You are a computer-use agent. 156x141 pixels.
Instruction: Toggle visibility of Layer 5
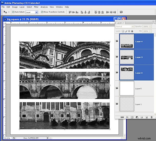[x=117, y=88]
